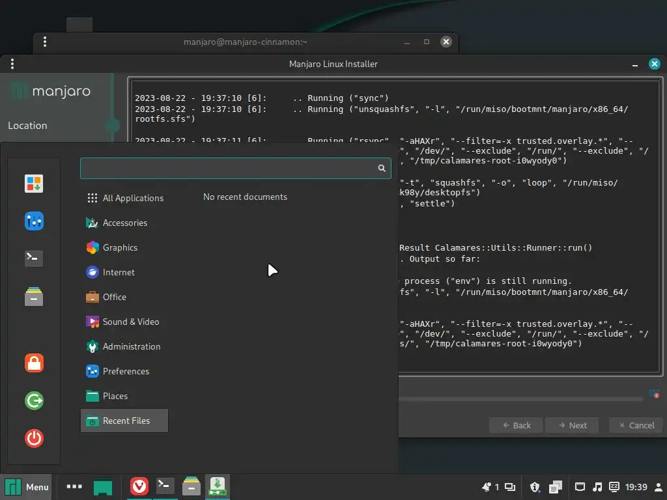The width and height of the screenshot is (667, 500).
Task: Click the installer progress bar
Action: click(x=521, y=399)
